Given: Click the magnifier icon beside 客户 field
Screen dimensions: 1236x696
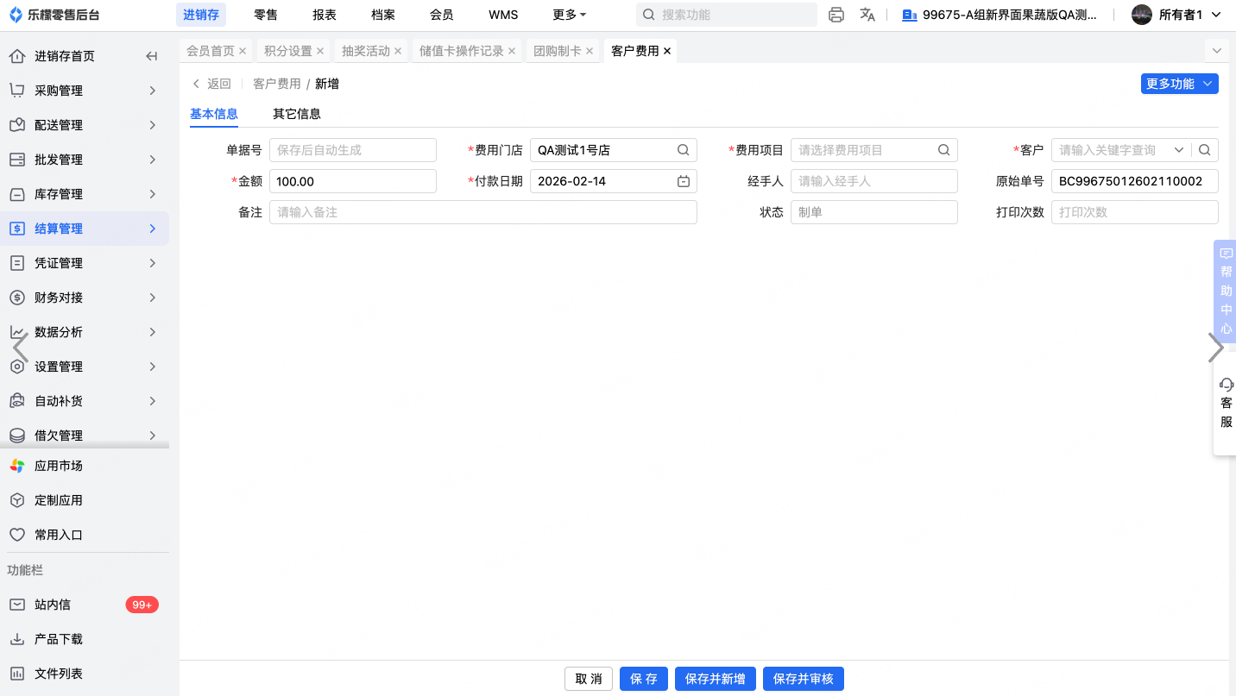Looking at the screenshot, I should 1205,150.
